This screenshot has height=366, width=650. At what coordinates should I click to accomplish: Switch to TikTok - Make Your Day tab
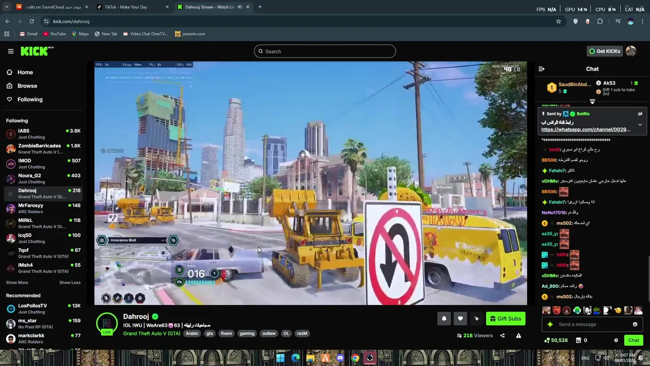point(133,7)
